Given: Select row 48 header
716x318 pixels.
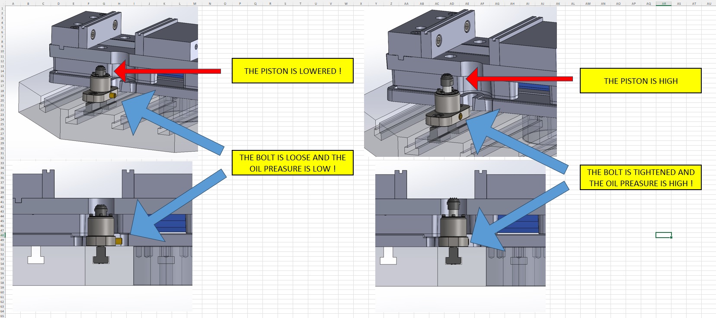Looking at the screenshot, I should coord(2,235).
